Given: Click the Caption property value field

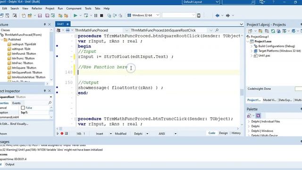Looking at the screenshot, I should pyautogui.click(x=34, y=112).
